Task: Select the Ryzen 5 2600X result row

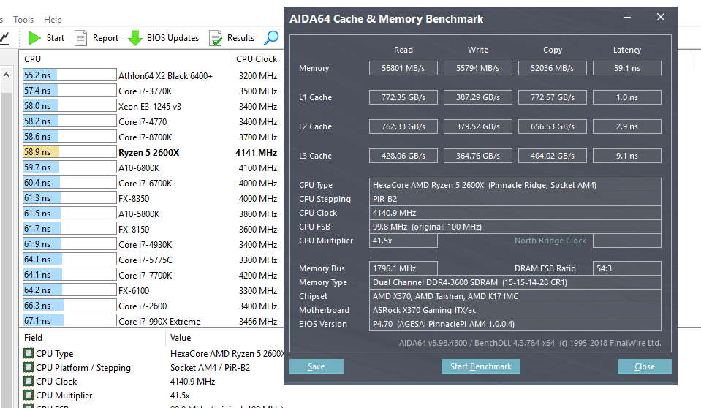Action: point(151,152)
